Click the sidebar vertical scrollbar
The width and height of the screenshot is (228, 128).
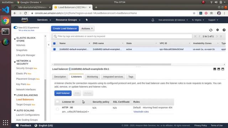tap(45, 100)
